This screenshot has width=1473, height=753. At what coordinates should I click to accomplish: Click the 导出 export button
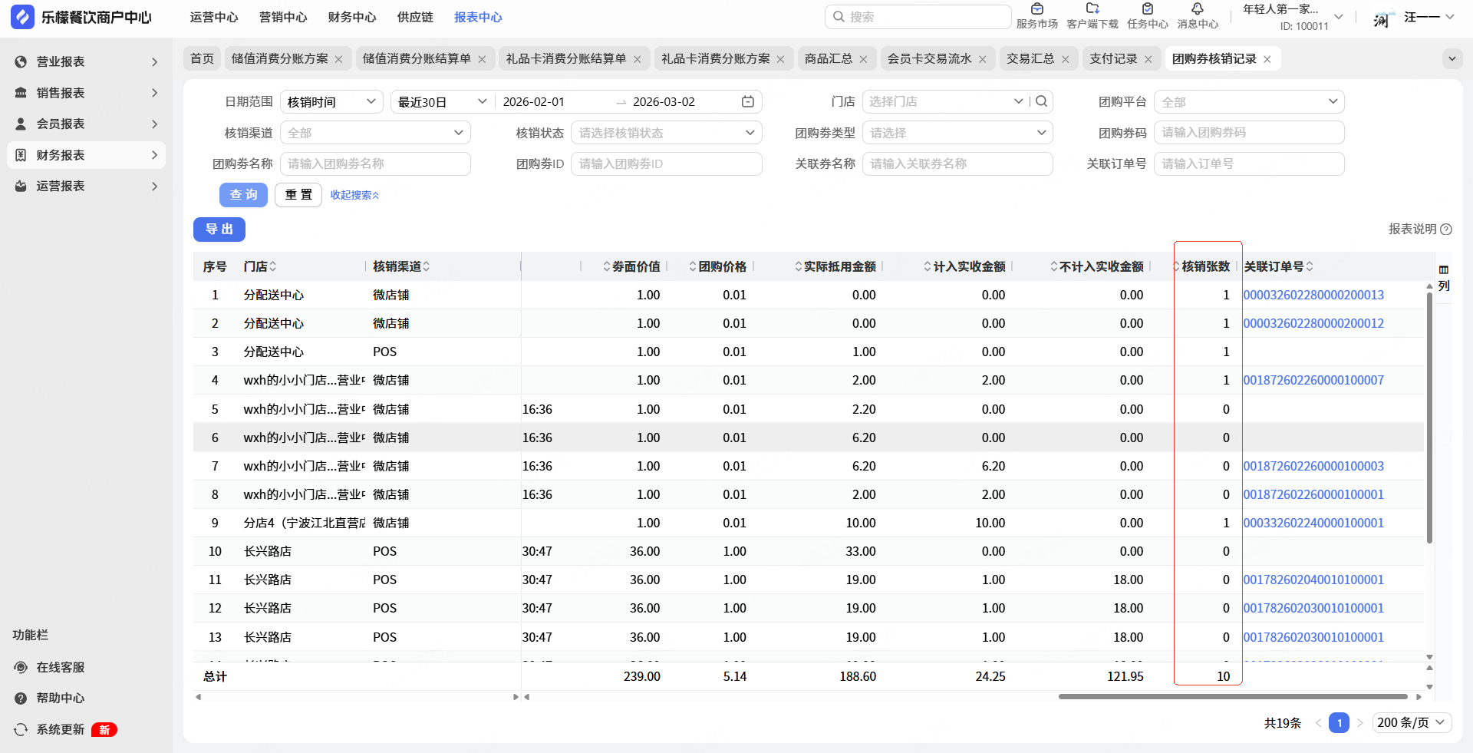point(219,229)
